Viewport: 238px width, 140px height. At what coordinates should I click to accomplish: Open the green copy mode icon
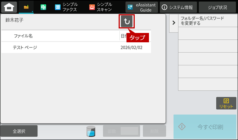pyautogui.click(x=43, y=7)
